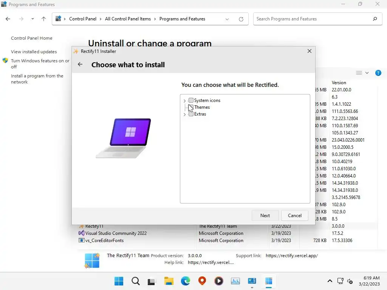
Task: Check the System icons checkbox
Action: tap(191, 100)
